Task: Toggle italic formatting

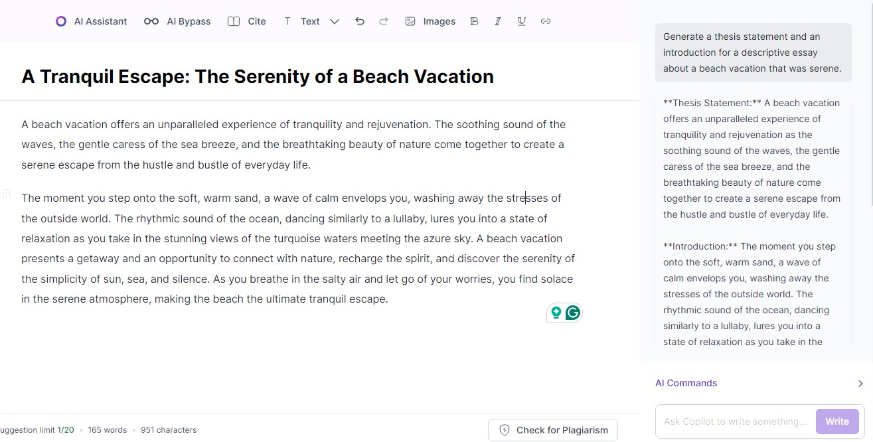Action: pos(498,21)
